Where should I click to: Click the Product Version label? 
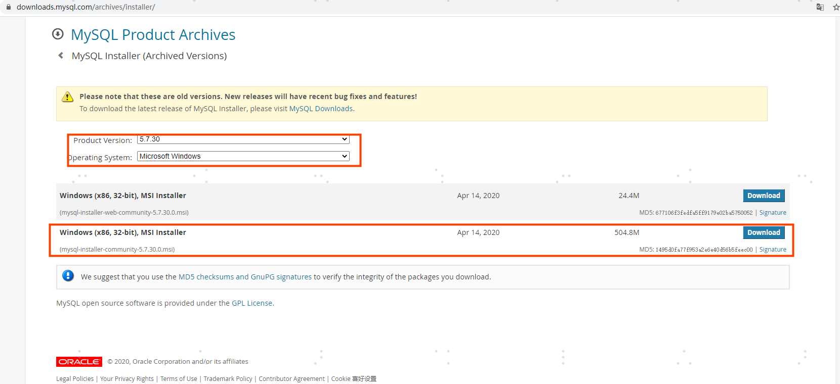103,140
